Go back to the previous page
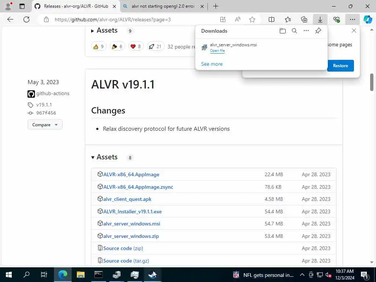 10,20
